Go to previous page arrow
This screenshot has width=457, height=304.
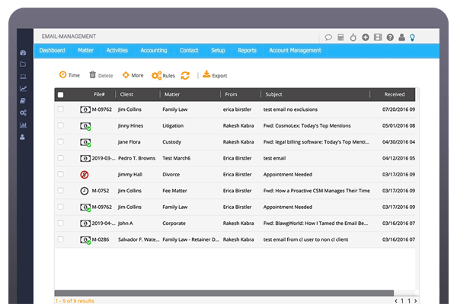pos(396,301)
